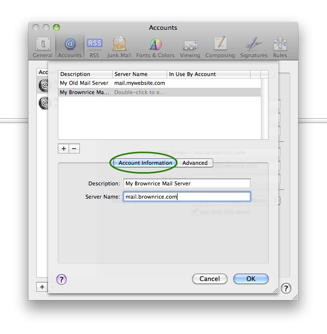Click the Server Name column header

click(140, 74)
